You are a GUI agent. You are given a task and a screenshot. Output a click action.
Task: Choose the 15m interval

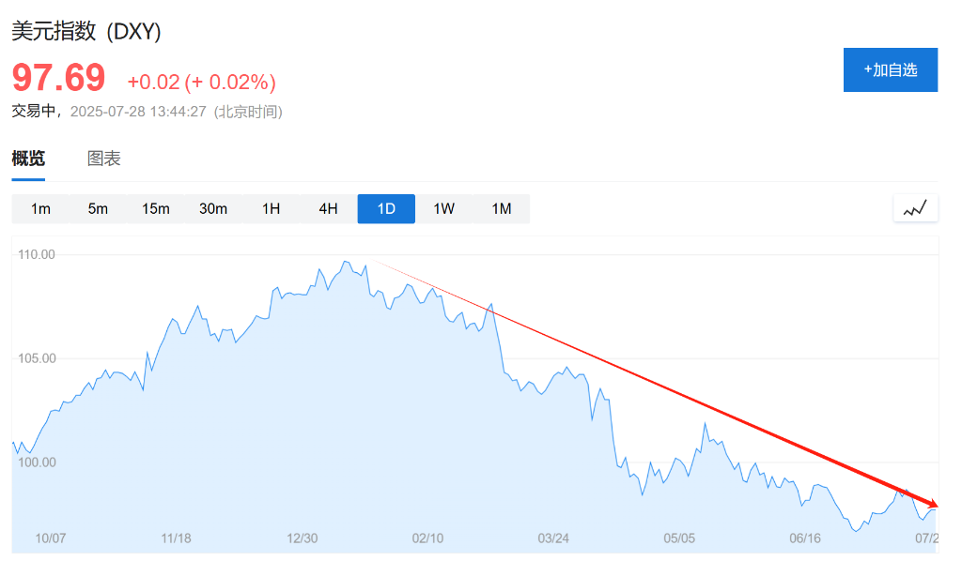tap(156, 208)
